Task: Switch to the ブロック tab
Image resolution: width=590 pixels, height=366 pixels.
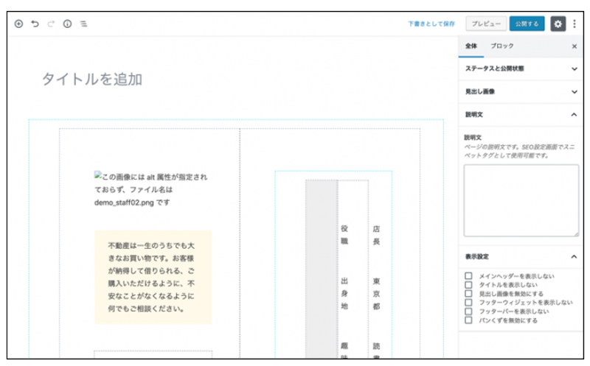Action: (502, 46)
